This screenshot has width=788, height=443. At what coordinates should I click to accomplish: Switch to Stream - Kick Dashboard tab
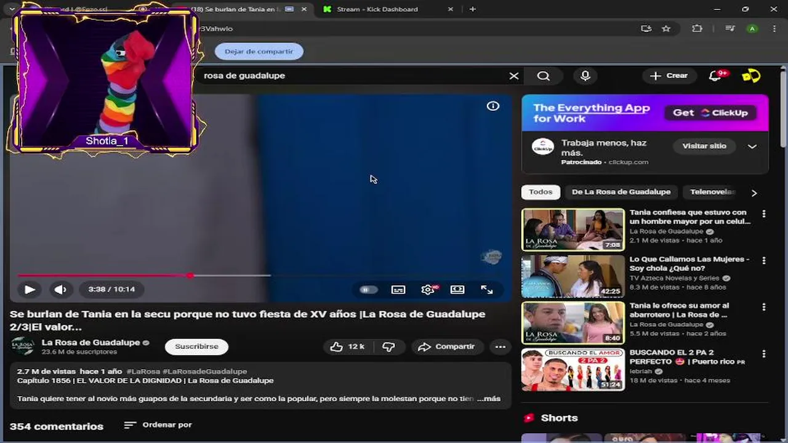point(377,9)
